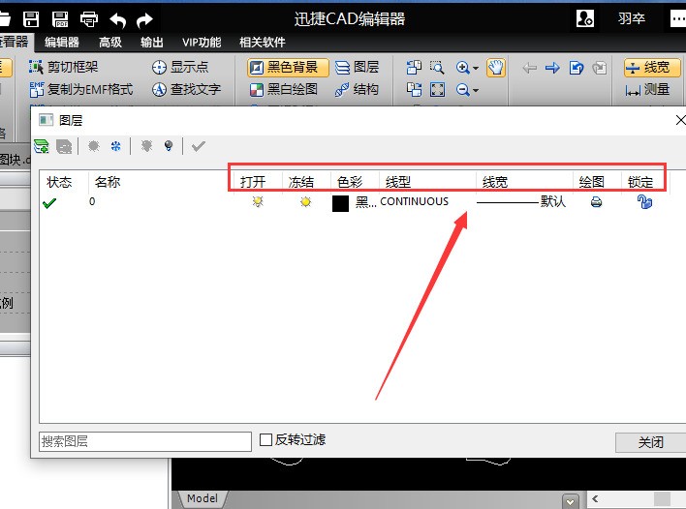The image size is (686, 509).
Task: Enable the 反转过滤 checkbox
Action: click(266, 440)
